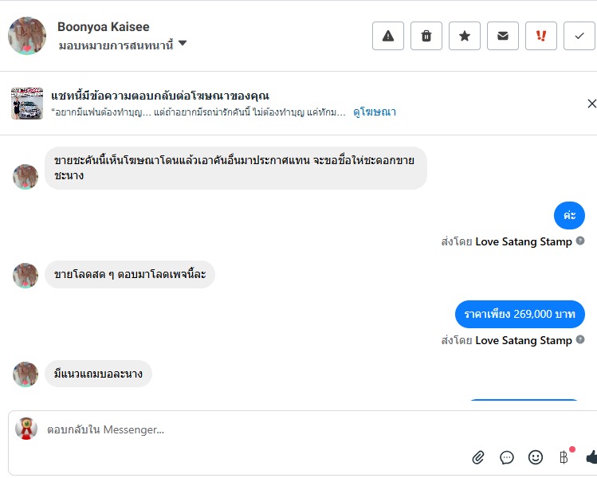Click the Boonyoa Kaisee contact name
Viewport: 597px width, 478px height.
[x=103, y=27]
